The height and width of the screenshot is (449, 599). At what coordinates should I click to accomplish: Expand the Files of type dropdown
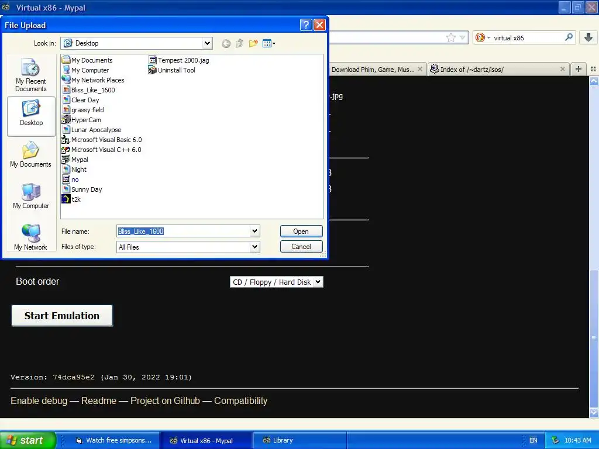click(255, 247)
